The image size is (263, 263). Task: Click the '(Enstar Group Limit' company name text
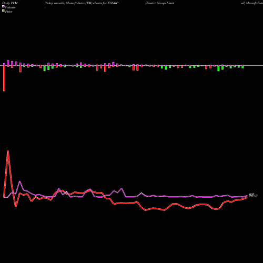coord(159,3)
